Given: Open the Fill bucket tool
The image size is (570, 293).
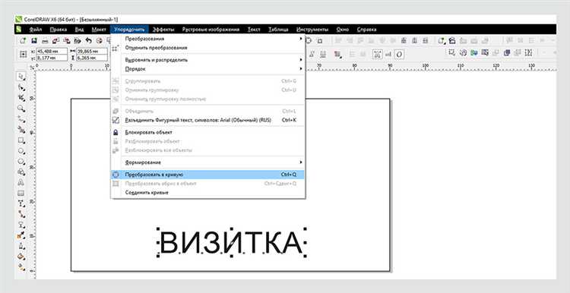Looking at the screenshot, I should [x=21, y=257].
